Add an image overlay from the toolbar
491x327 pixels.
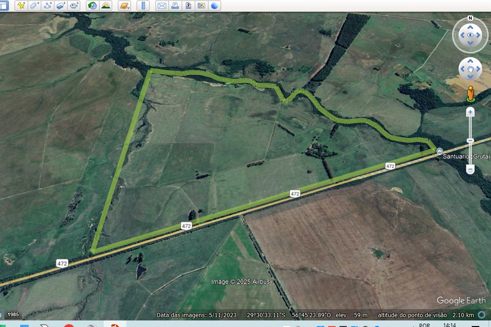click(x=61, y=5)
